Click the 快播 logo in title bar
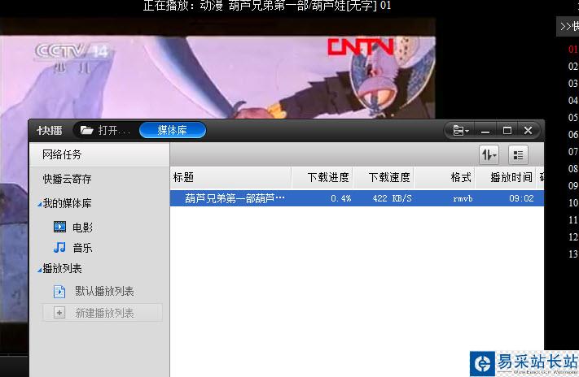579x377 pixels. coord(50,131)
